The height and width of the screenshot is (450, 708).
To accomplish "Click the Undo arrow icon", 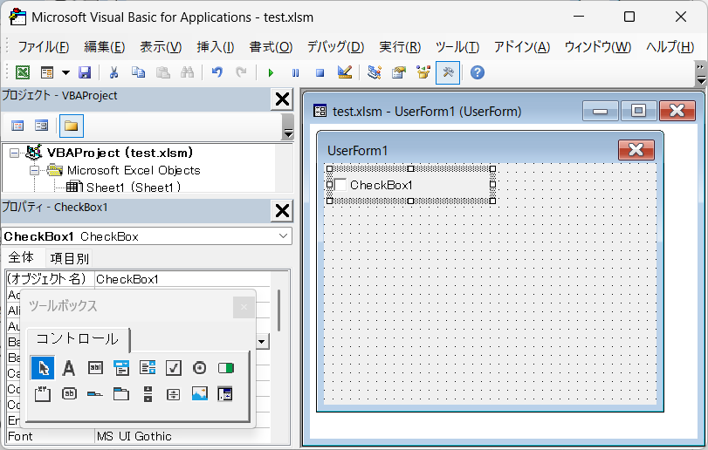I will coord(217,72).
